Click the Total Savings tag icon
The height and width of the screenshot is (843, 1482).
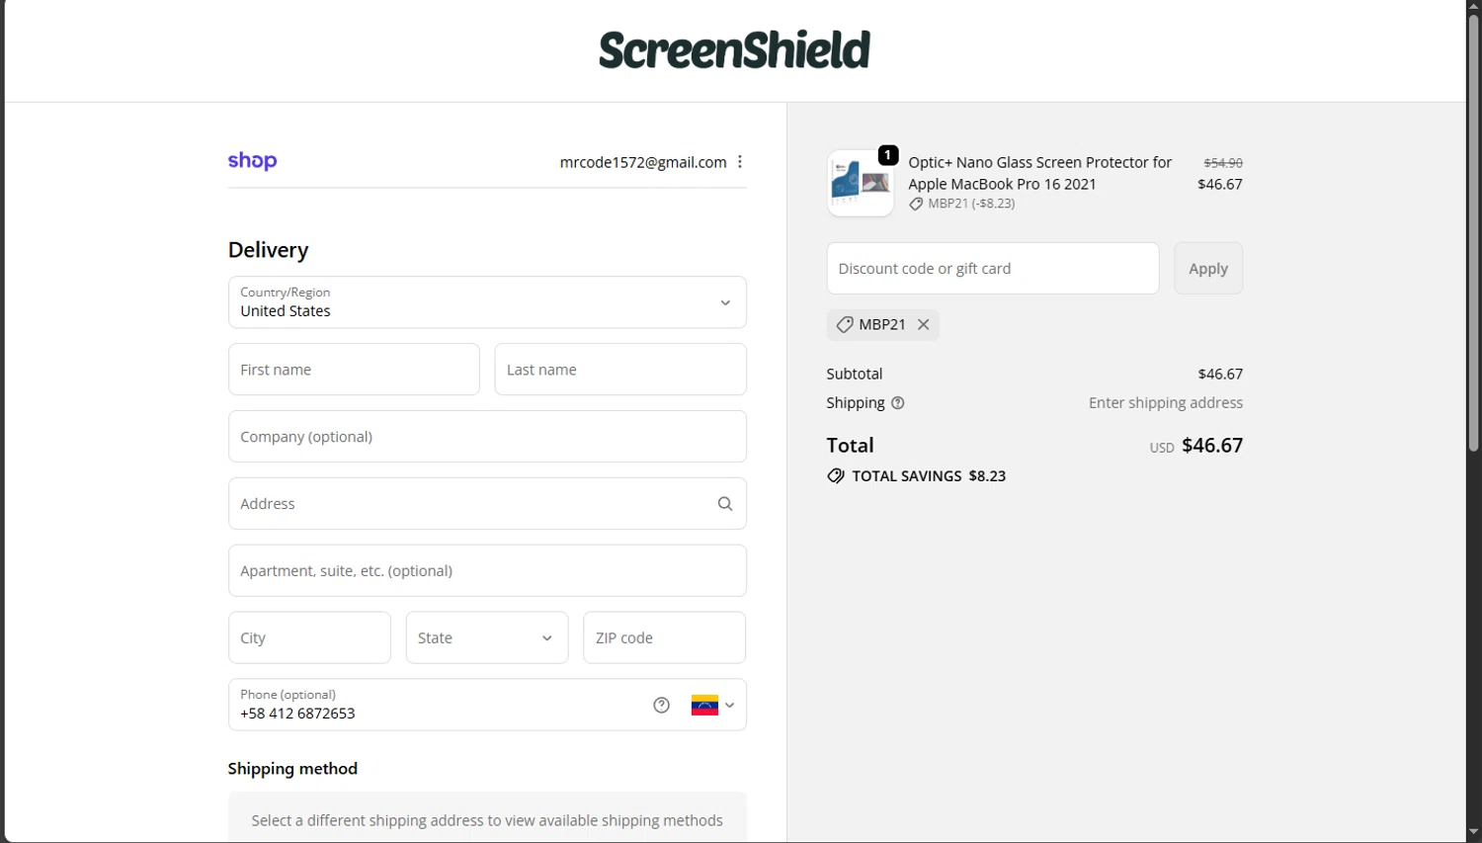(x=836, y=476)
